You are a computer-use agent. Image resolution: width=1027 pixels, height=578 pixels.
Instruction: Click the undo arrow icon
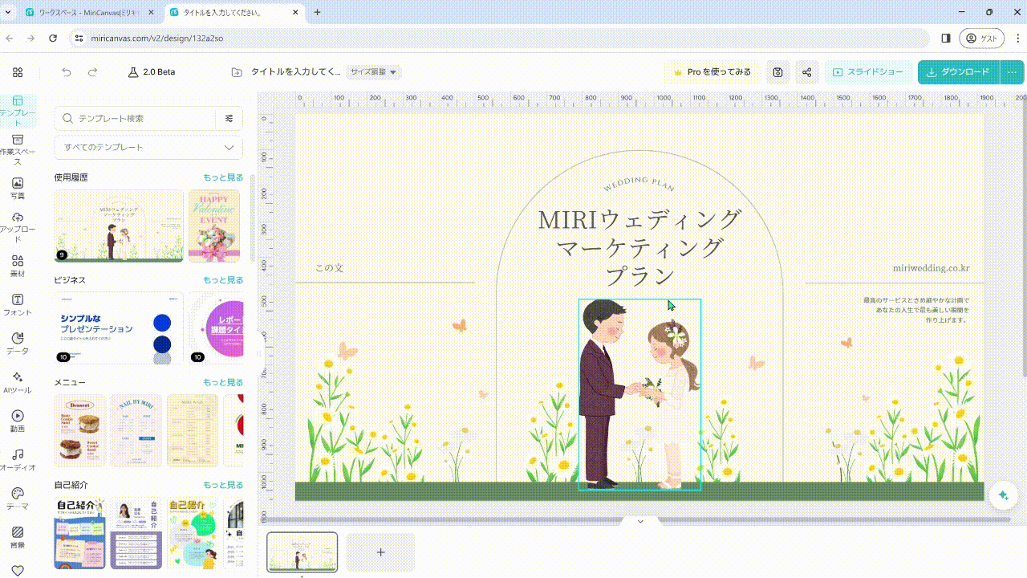click(66, 72)
